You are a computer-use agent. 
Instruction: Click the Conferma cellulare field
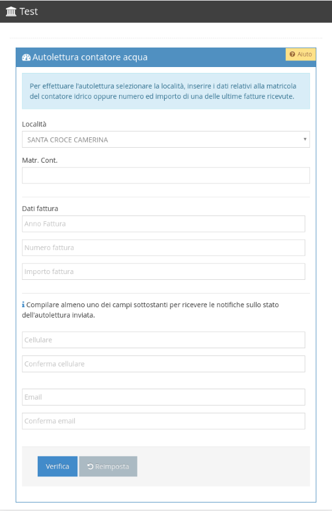pos(163,364)
